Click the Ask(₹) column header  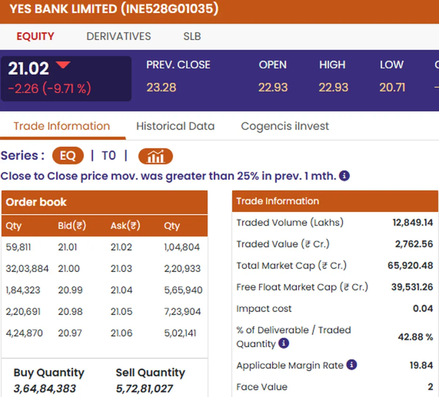click(126, 226)
